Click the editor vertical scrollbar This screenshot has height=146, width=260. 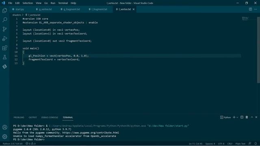pyautogui.click(x=258, y=49)
